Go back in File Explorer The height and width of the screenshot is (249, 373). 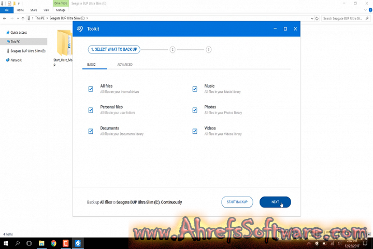tap(5, 18)
